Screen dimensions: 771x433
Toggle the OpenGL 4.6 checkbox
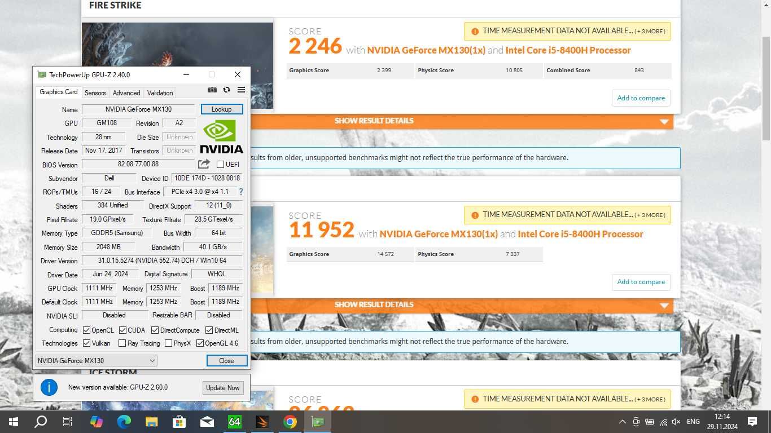[200, 343]
